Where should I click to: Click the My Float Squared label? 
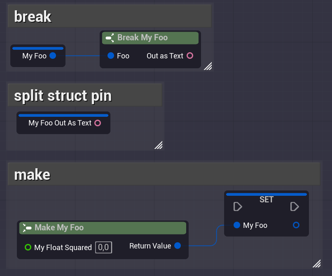(x=63, y=248)
